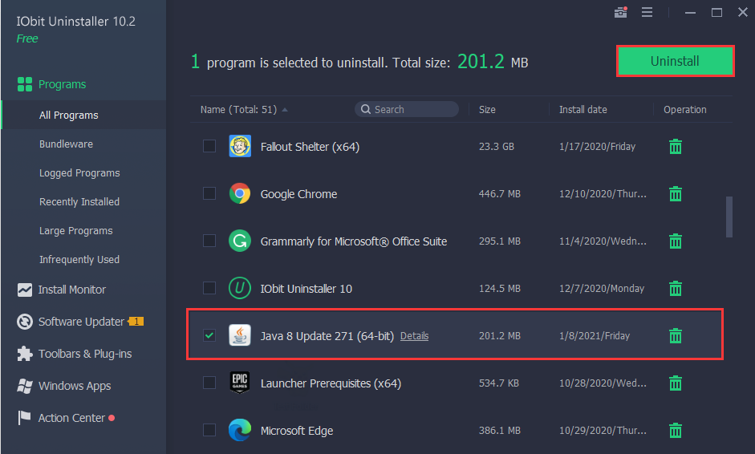Screen dimensions: 755x454
Task: Select the Microsoft Edge program name
Action: click(x=297, y=431)
